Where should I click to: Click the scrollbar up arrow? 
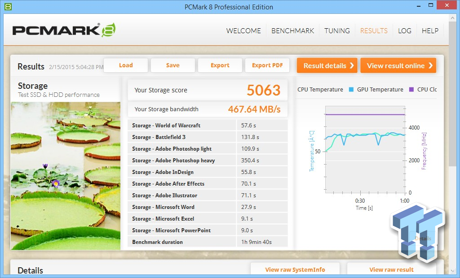coord(452,18)
